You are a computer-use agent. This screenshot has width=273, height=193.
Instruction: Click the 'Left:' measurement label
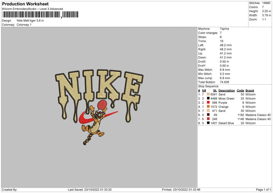point(201,45)
